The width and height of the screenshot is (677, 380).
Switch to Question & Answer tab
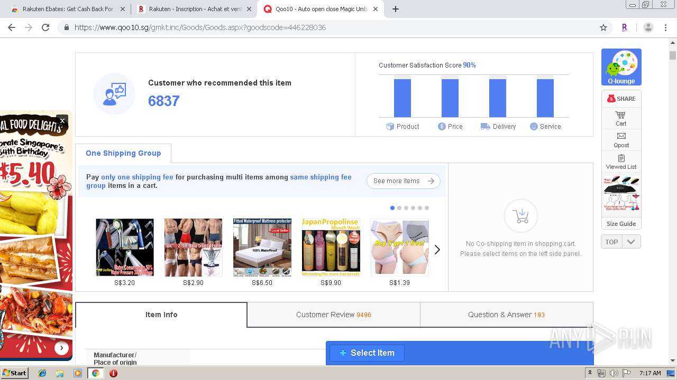click(506, 315)
